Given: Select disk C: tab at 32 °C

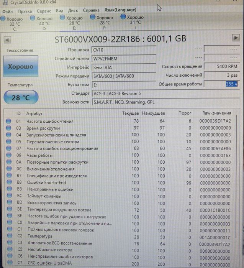Looking at the screenshot, I should (12, 24).
